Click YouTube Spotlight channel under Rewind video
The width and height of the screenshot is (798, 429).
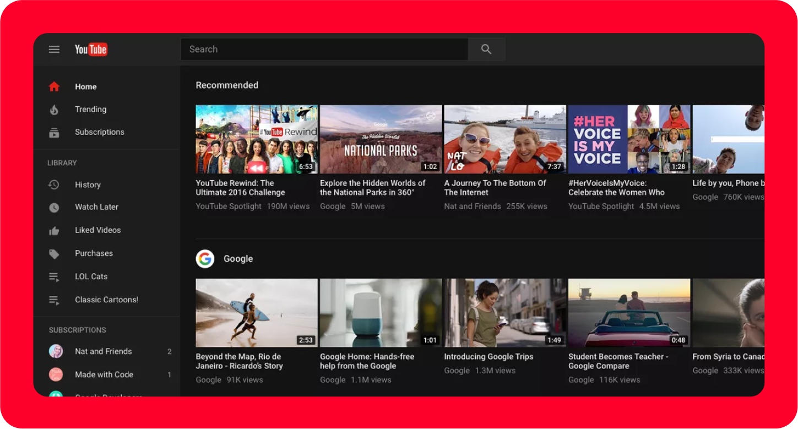pos(229,207)
